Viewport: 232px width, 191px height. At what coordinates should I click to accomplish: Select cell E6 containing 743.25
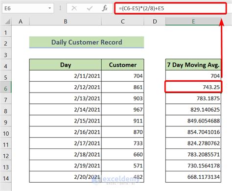pyautogui.click(x=193, y=87)
